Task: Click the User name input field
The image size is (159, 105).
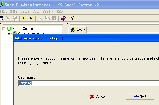Action: click(x=89, y=83)
